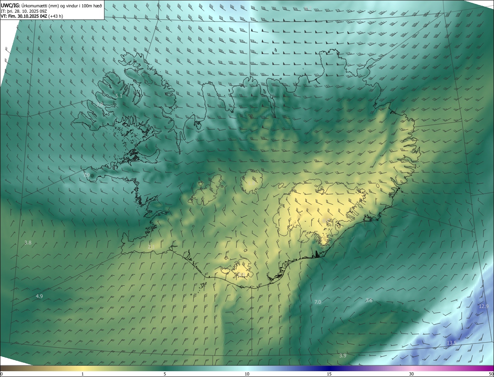Screen dimensions: 494x377
Task: Click the color scale label 50
Action: (491, 374)
